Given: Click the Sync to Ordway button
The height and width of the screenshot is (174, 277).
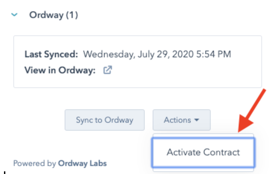Looking at the screenshot, I should [x=105, y=120].
